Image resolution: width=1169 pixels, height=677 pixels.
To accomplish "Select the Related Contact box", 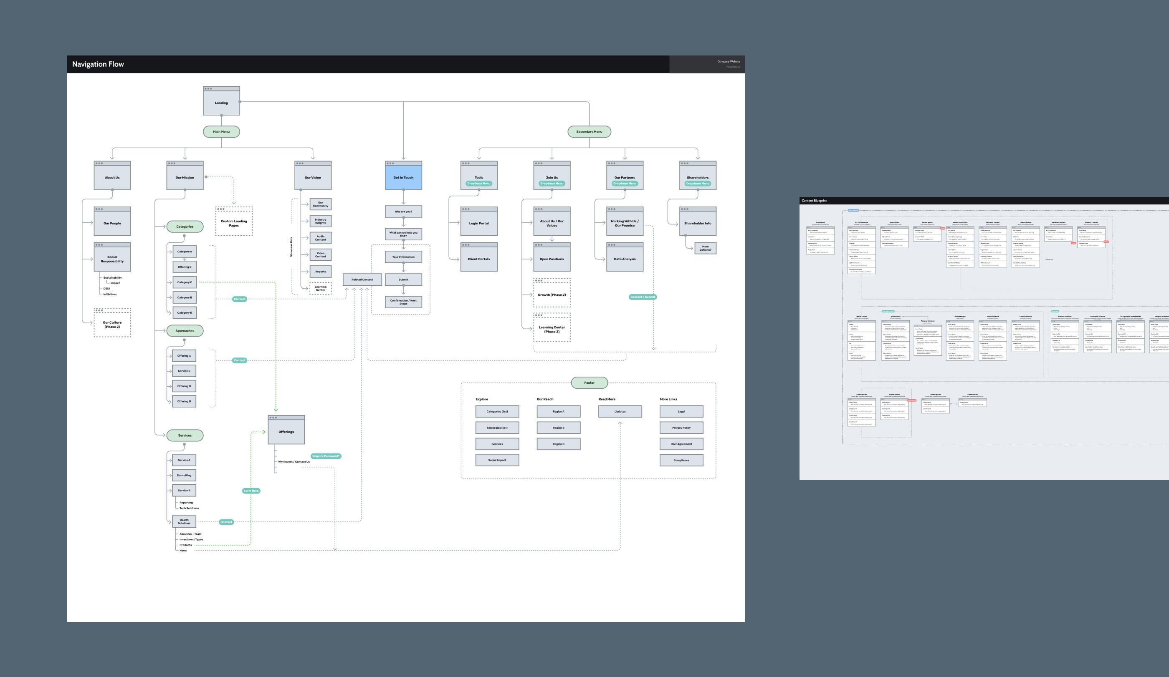I will pos(362,279).
